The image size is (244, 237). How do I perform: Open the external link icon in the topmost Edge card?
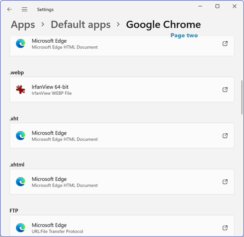(x=225, y=43)
